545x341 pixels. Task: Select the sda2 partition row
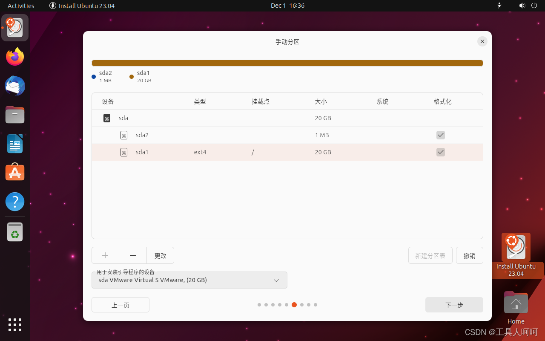coord(287,135)
